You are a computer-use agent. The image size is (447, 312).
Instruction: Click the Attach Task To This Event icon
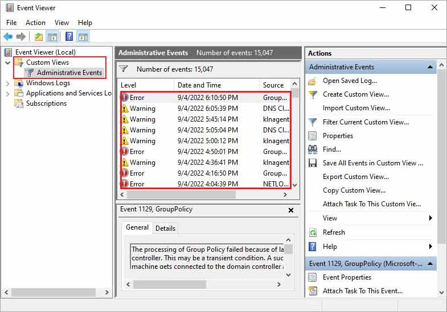click(x=313, y=290)
